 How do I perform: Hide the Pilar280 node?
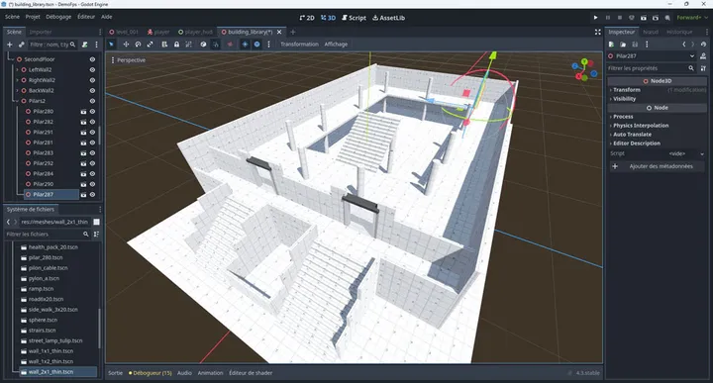(x=92, y=111)
